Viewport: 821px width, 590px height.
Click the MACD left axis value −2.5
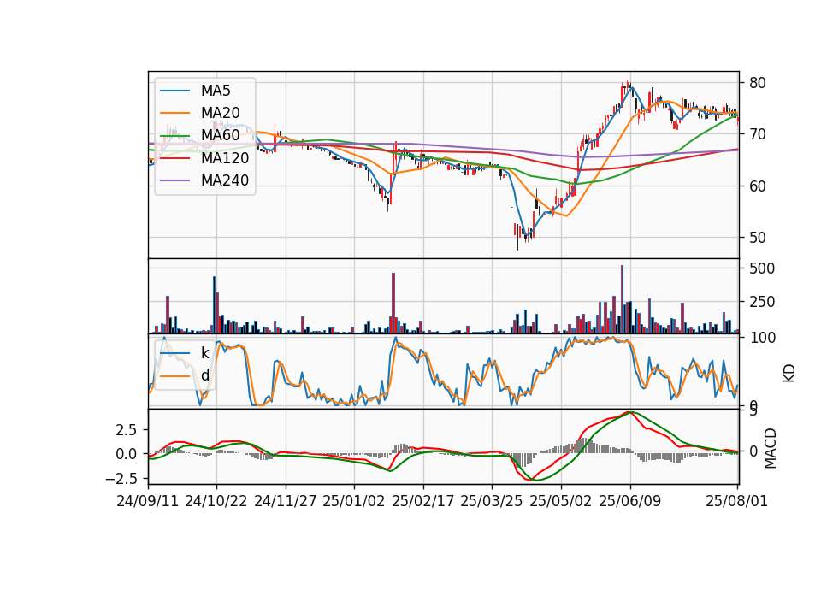[x=121, y=479]
